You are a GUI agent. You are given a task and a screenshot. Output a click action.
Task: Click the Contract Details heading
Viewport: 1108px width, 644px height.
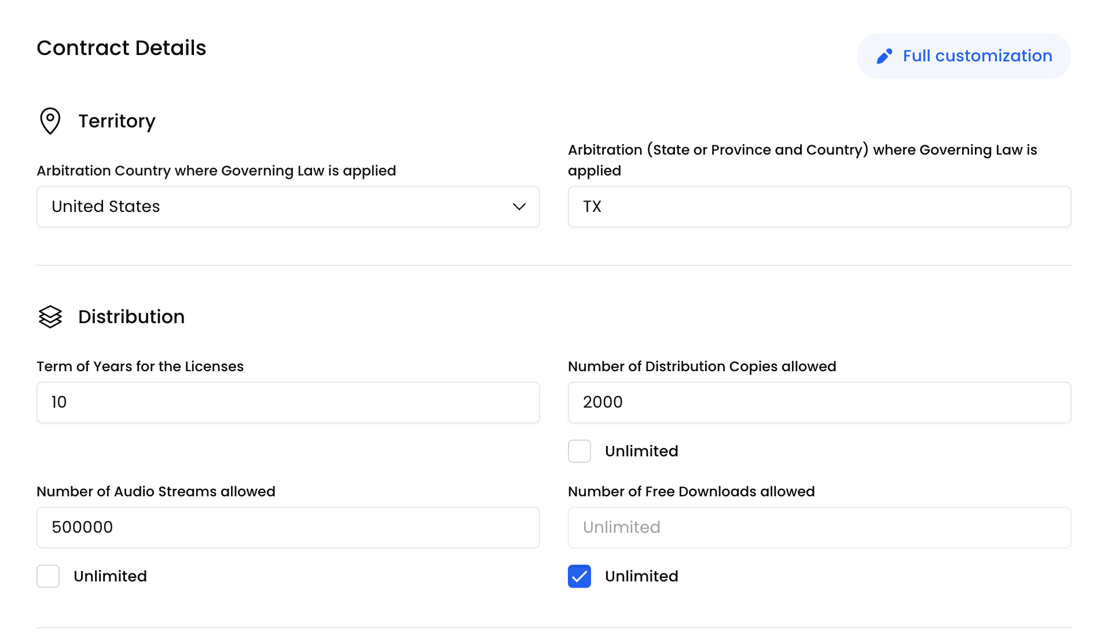pos(122,48)
